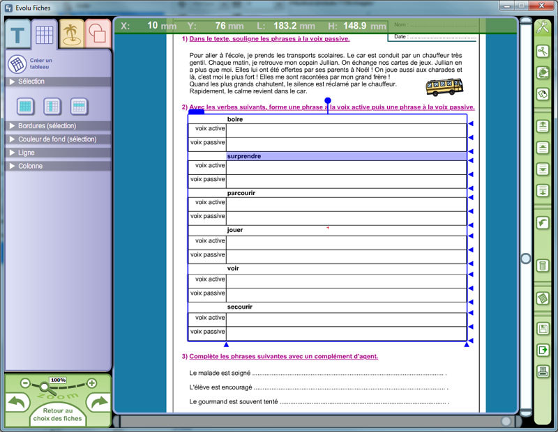Choose the row selection icon
558x432 pixels.
(79, 106)
